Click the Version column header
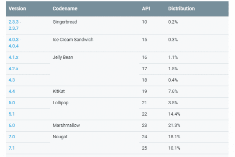Screen dimensions: 235x157 coord(17,9)
